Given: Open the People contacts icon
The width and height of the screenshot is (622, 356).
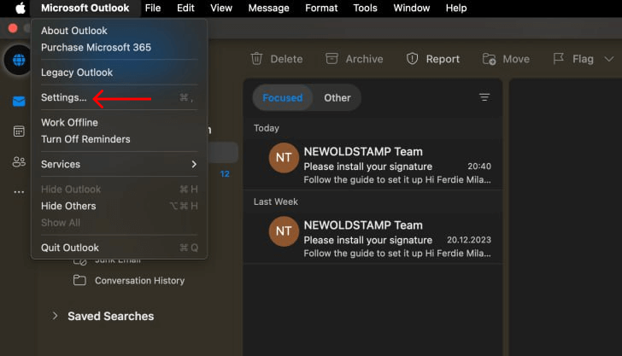Looking at the screenshot, I should (x=18, y=161).
